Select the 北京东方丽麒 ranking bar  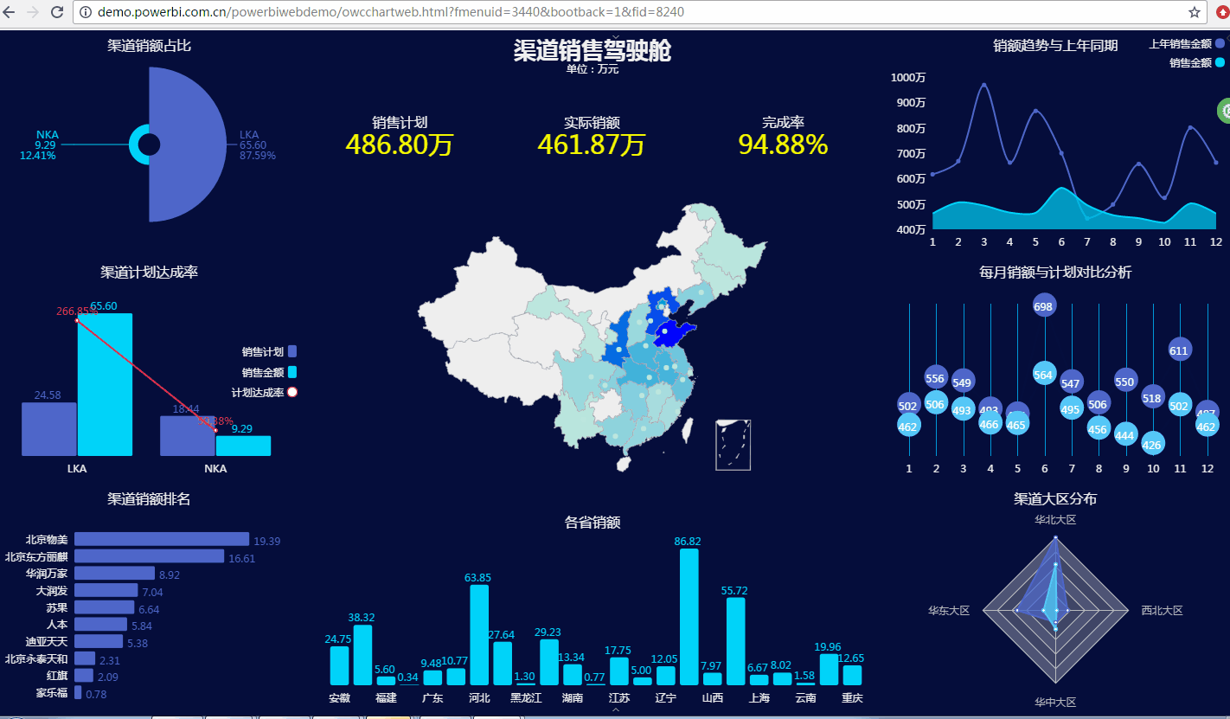coord(149,556)
